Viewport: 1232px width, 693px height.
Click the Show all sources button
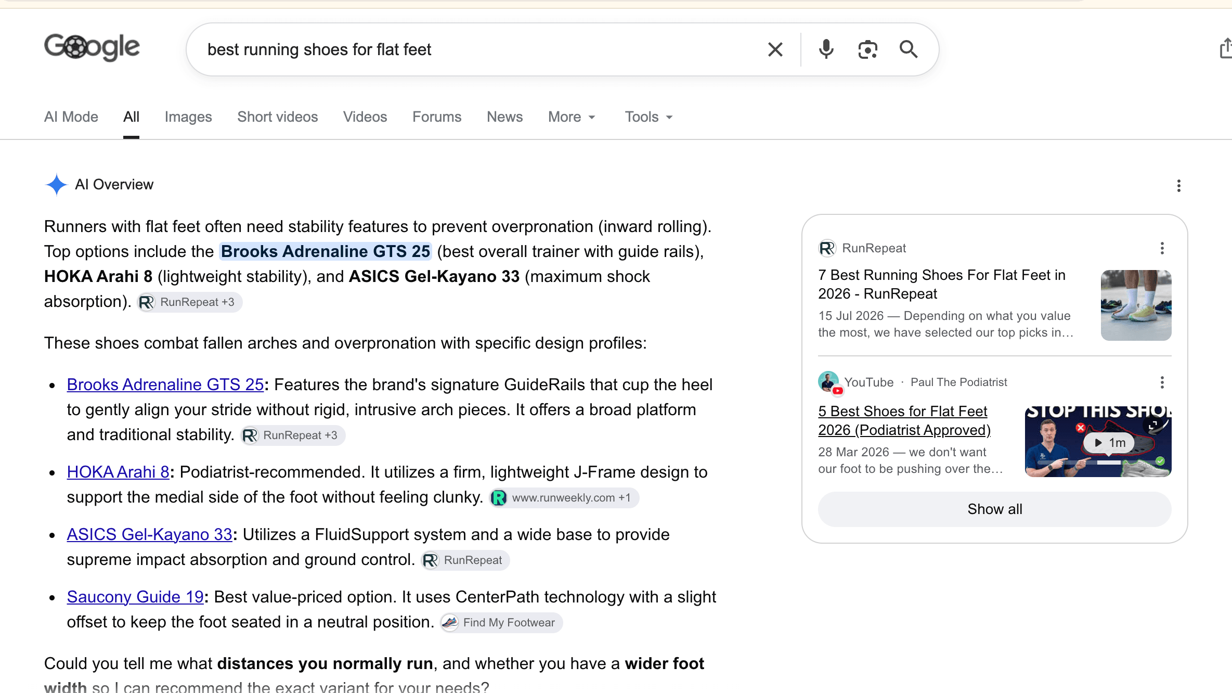(x=994, y=509)
